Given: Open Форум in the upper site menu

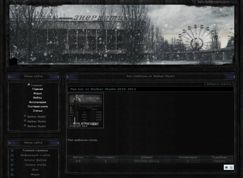Looking at the screenshot, I should [x=37, y=93].
